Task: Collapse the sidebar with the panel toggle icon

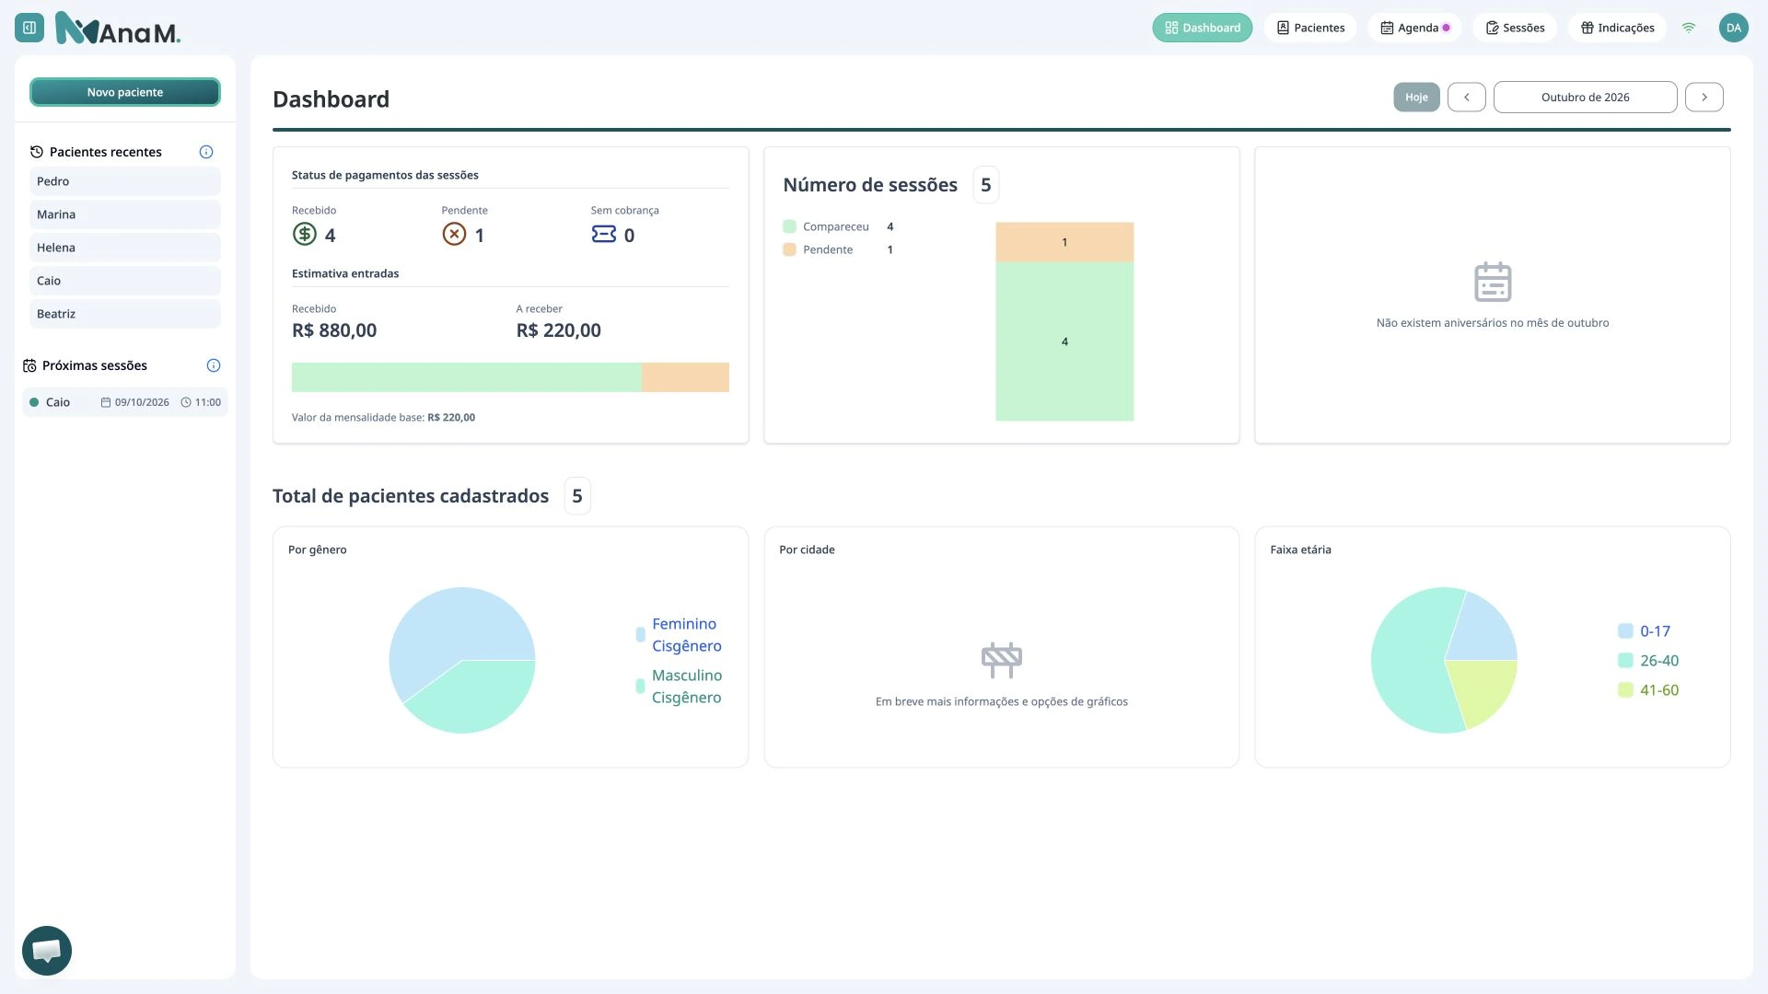Action: [29, 28]
